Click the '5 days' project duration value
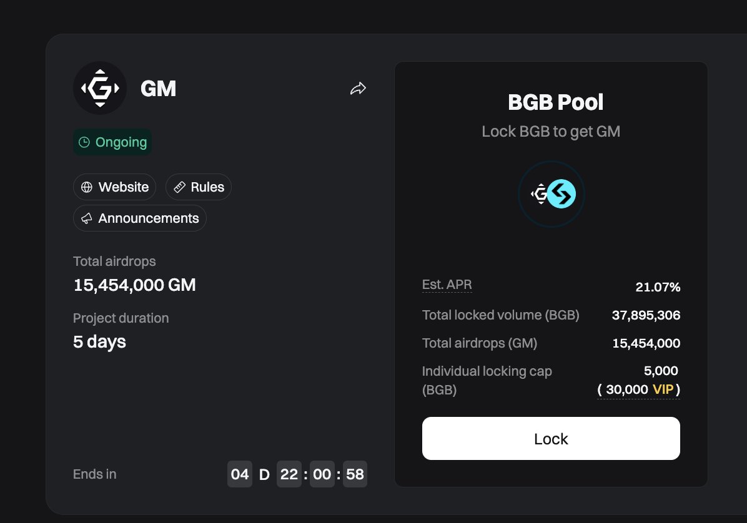 [99, 342]
